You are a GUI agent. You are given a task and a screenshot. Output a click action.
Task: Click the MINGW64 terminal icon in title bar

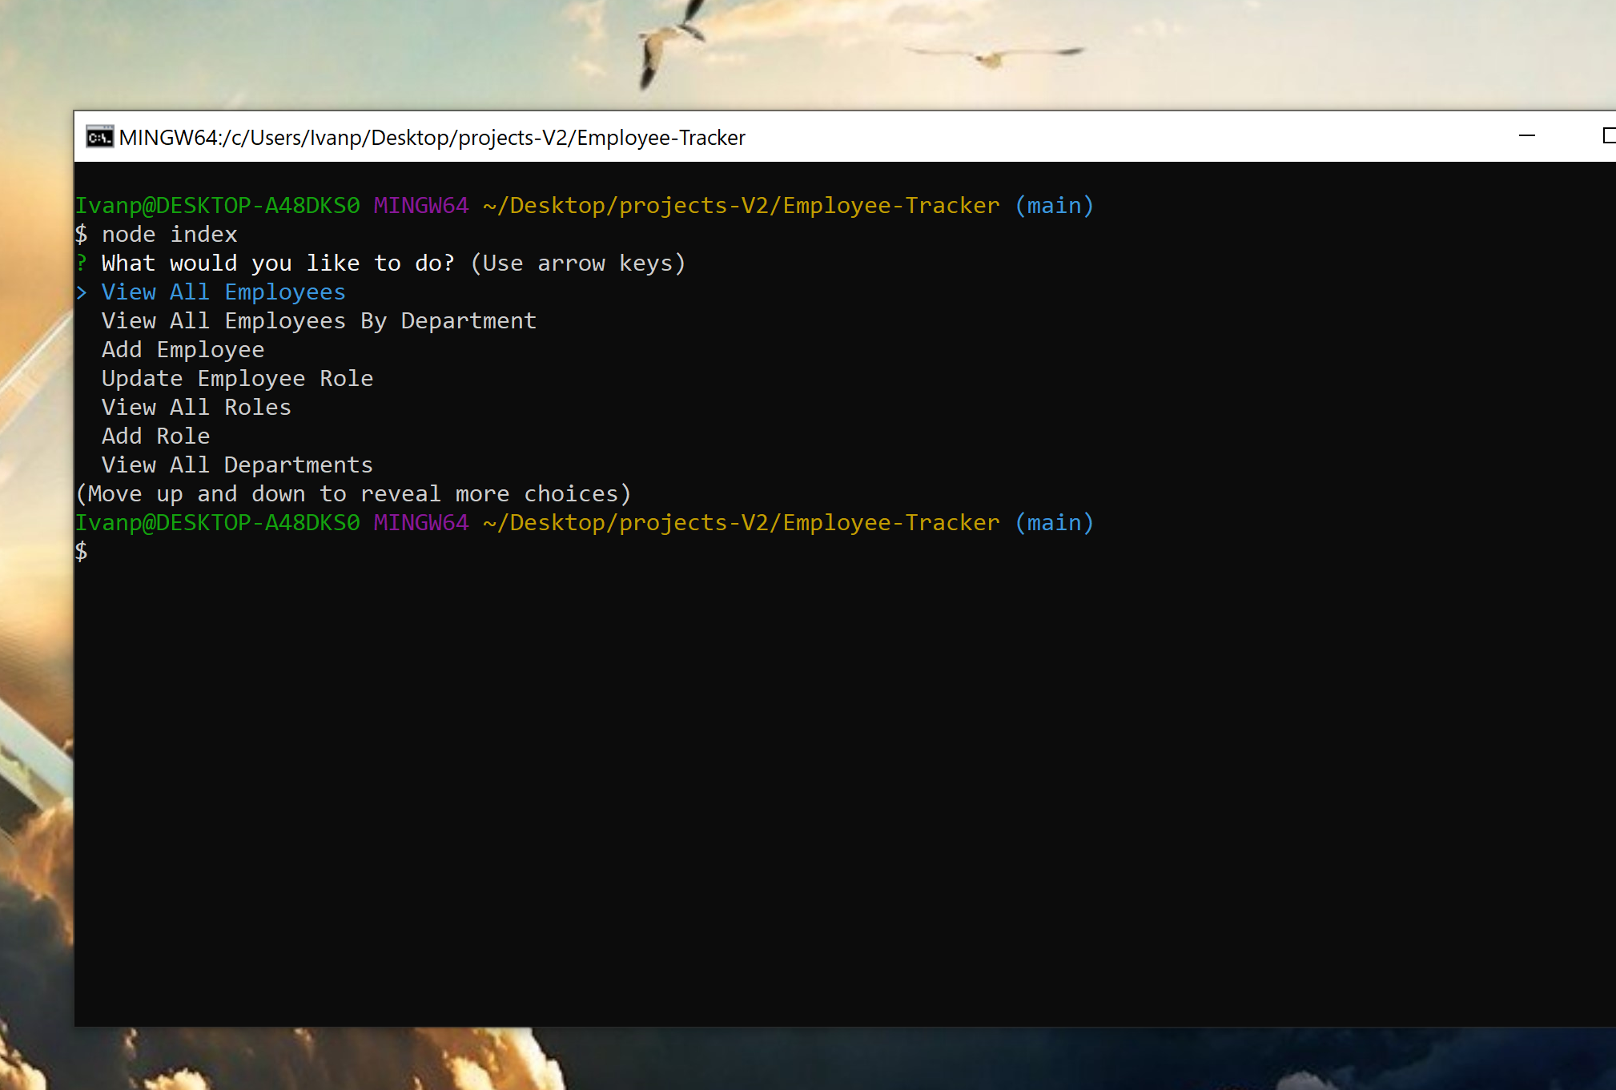(99, 138)
